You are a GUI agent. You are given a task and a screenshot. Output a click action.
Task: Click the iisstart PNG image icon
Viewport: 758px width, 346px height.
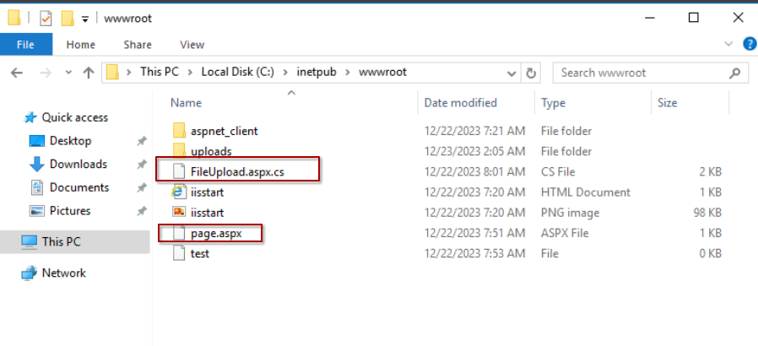[x=178, y=213]
